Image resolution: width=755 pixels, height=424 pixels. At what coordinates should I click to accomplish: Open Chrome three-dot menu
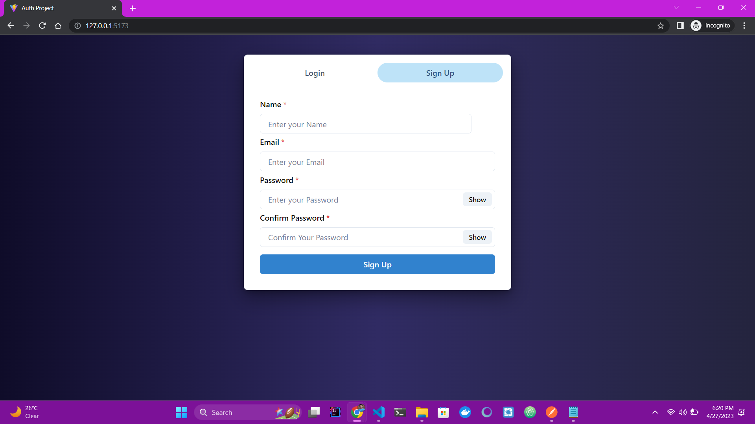(744, 26)
